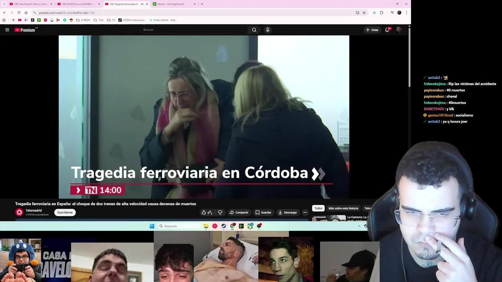Open the Chrome apps grid icon

pos(4,20)
